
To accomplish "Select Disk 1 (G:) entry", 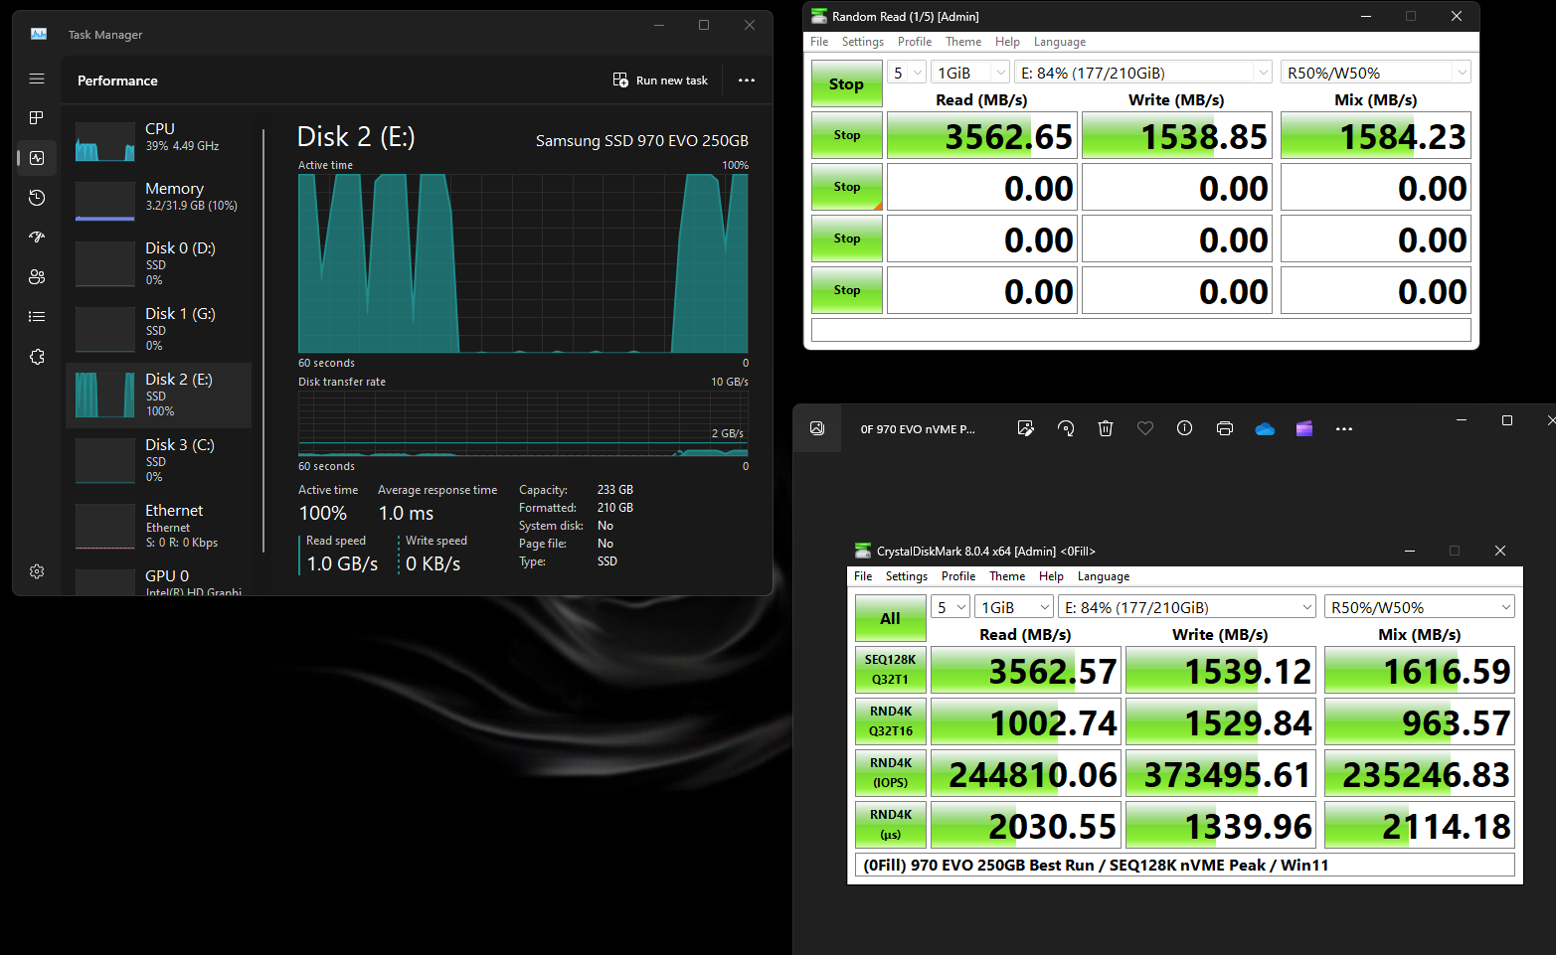I will (159, 329).
